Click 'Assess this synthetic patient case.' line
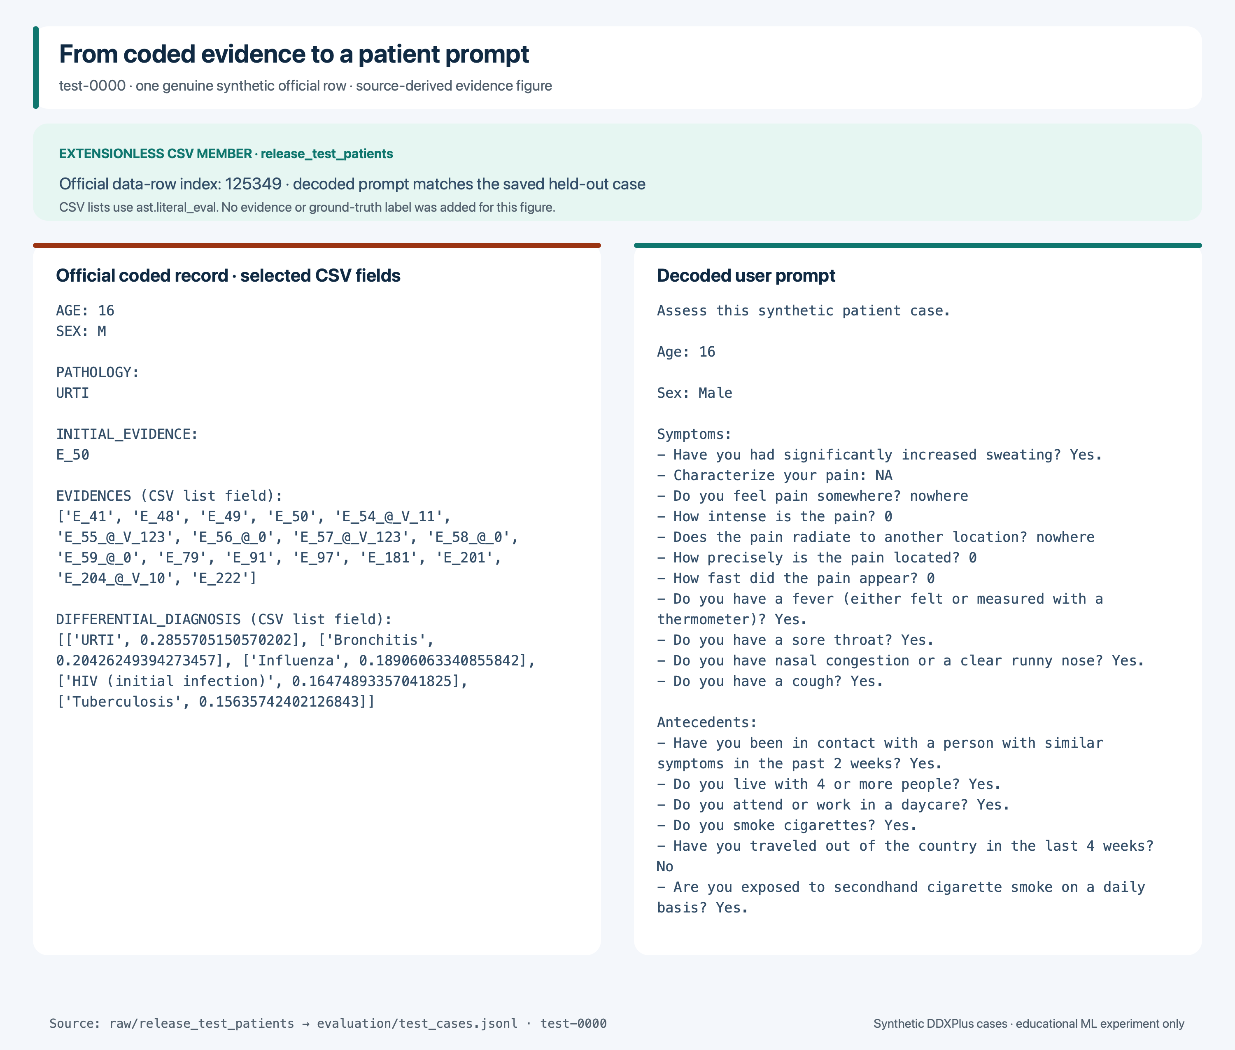Screen dimensions: 1235x1050 coord(804,311)
